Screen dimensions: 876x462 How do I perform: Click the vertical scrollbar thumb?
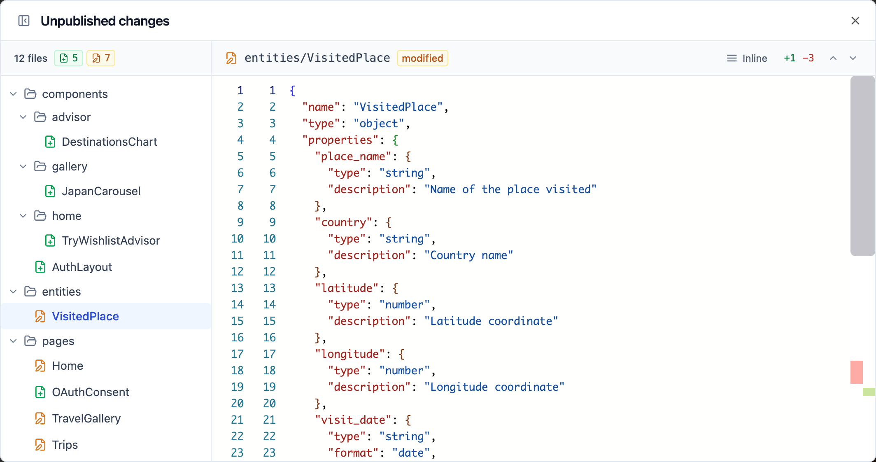[862, 166]
